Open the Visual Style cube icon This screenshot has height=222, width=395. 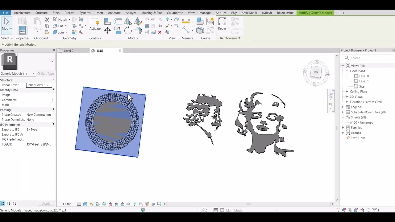(x=85, y=204)
